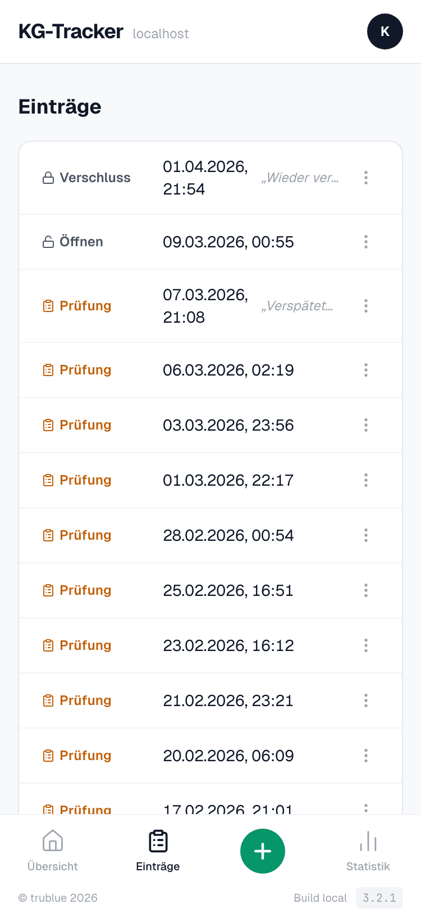Click the open lock icon on Öffnen entry

pyautogui.click(x=48, y=242)
